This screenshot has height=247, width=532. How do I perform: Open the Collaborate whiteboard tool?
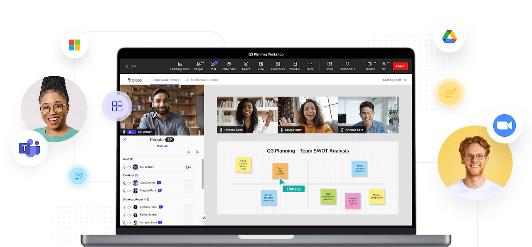[347, 64]
